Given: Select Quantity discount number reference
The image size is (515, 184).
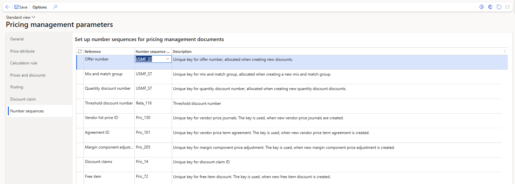Looking at the screenshot, I should pos(108,89).
